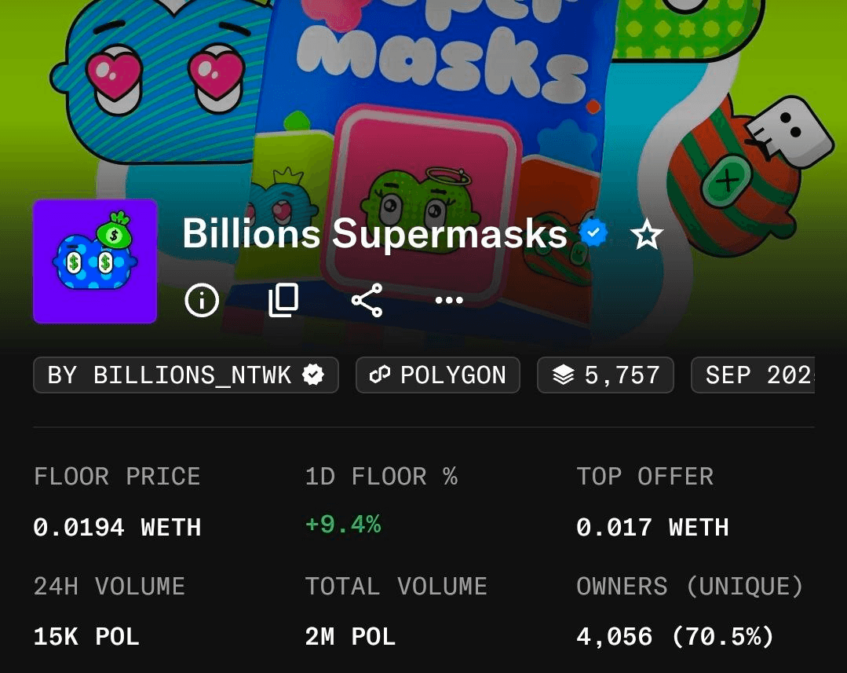Click the Polygon chain link icon
The height and width of the screenshot is (673, 847).
[x=380, y=375]
